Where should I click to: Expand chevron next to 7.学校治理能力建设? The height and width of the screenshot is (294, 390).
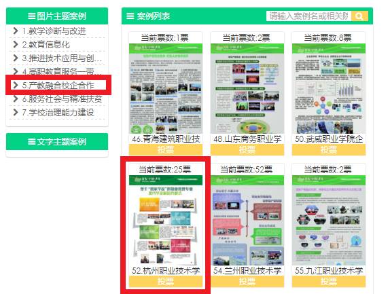[x=16, y=112]
